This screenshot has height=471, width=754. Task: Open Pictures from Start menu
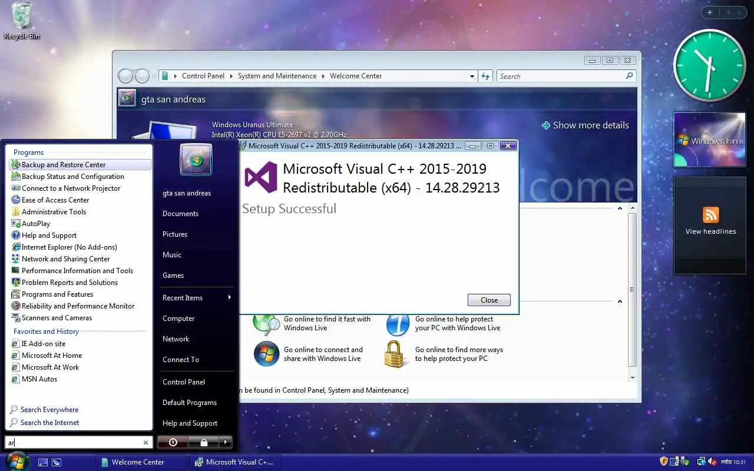[x=175, y=234]
